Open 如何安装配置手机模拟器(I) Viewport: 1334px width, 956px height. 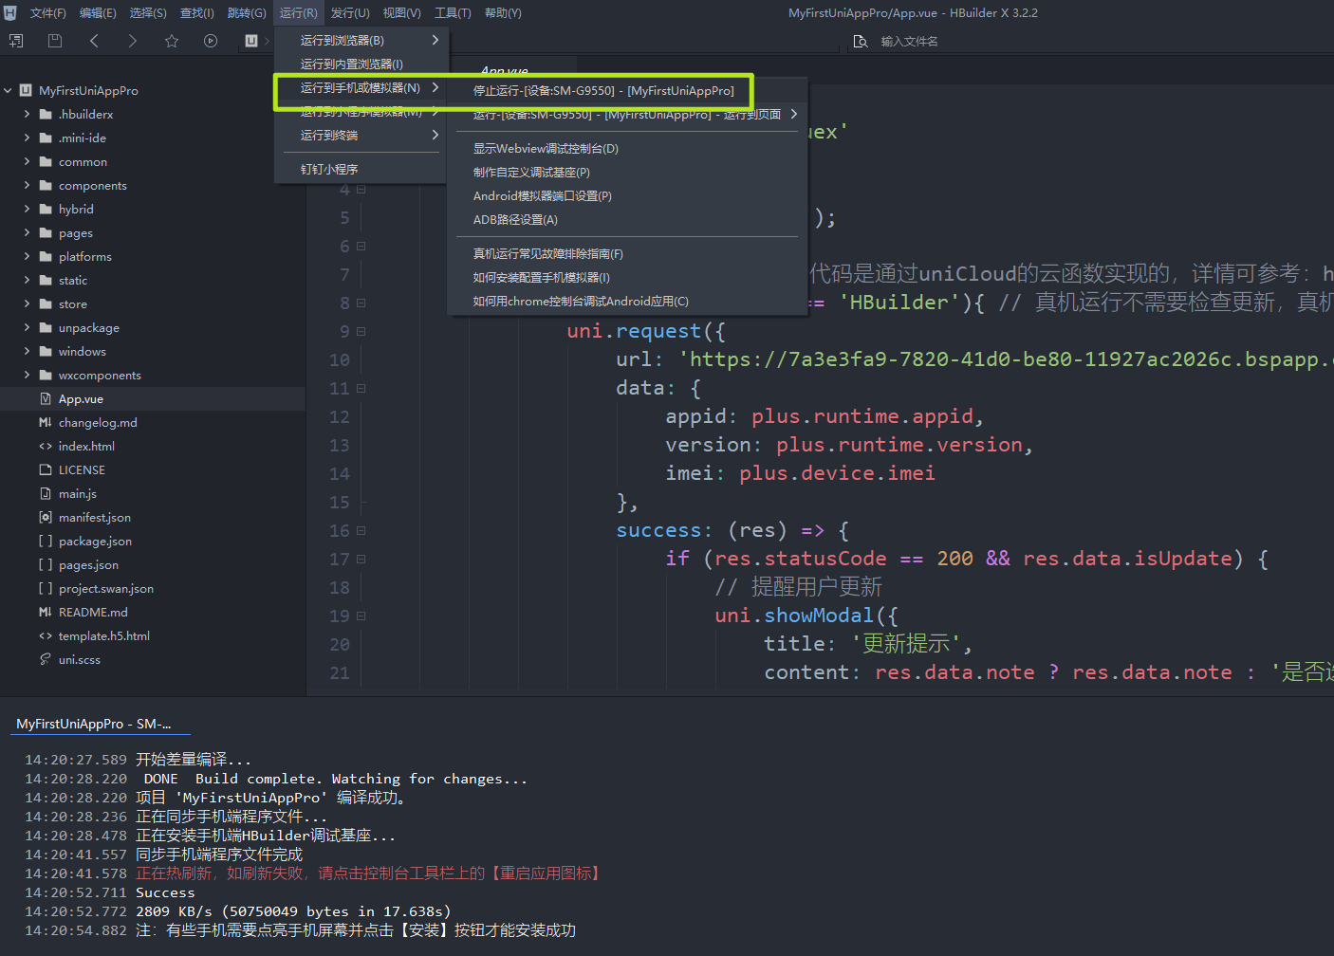627,278
